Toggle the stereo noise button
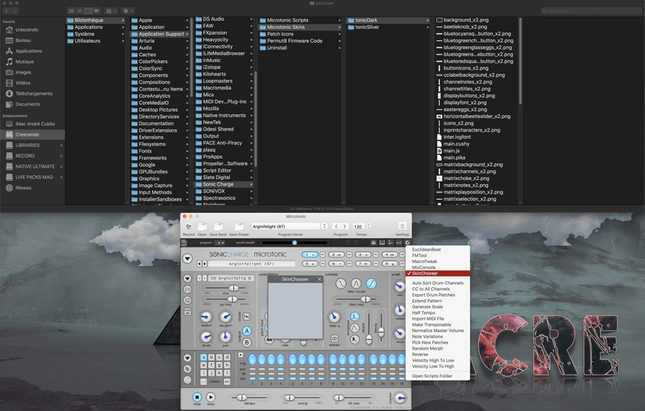This screenshot has width=645, height=411. (x=334, y=339)
